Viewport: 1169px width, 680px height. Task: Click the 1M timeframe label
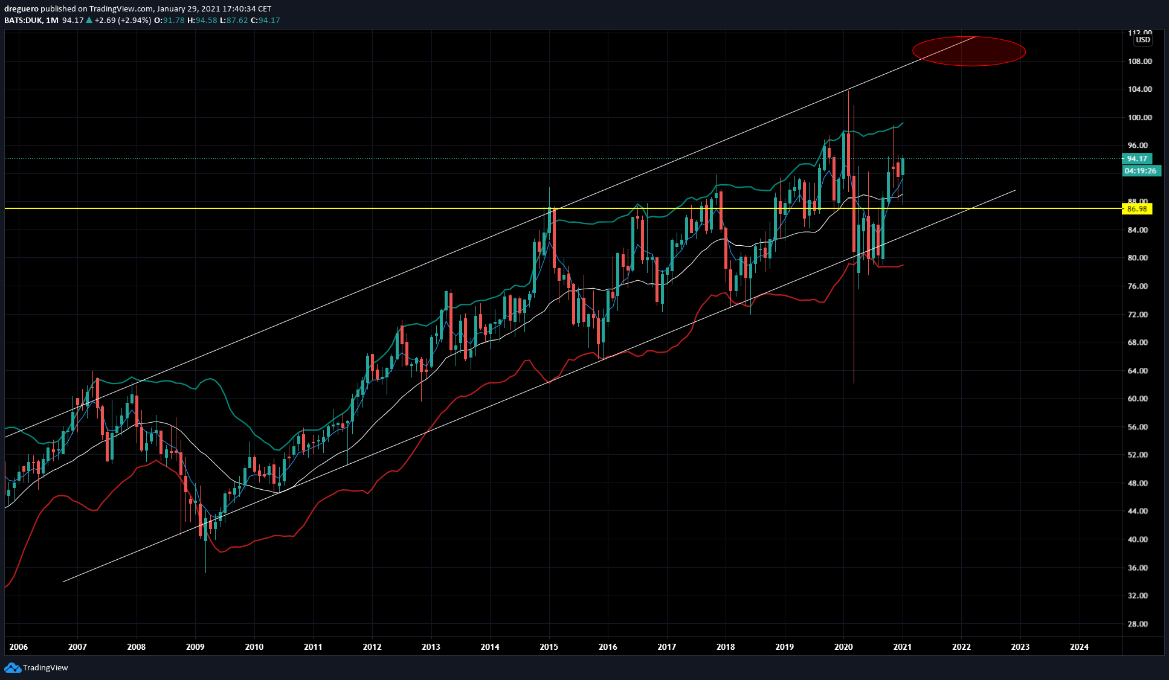pyautogui.click(x=53, y=20)
